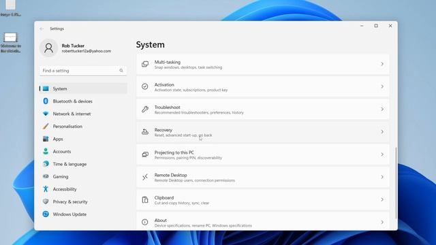Click the Bluetooth icon in sidebar
Viewport: 436px width, 245px height.
[46, 101]
